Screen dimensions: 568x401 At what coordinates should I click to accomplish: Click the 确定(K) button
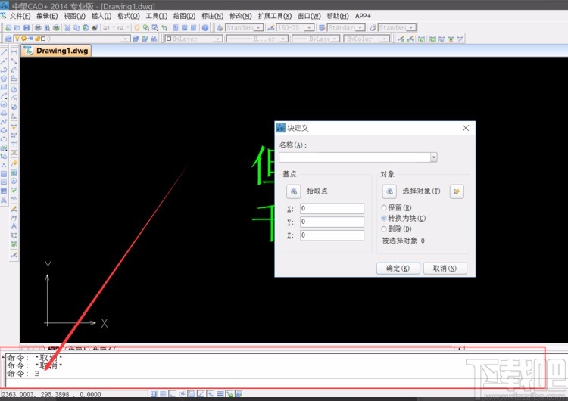pos(398,268)
